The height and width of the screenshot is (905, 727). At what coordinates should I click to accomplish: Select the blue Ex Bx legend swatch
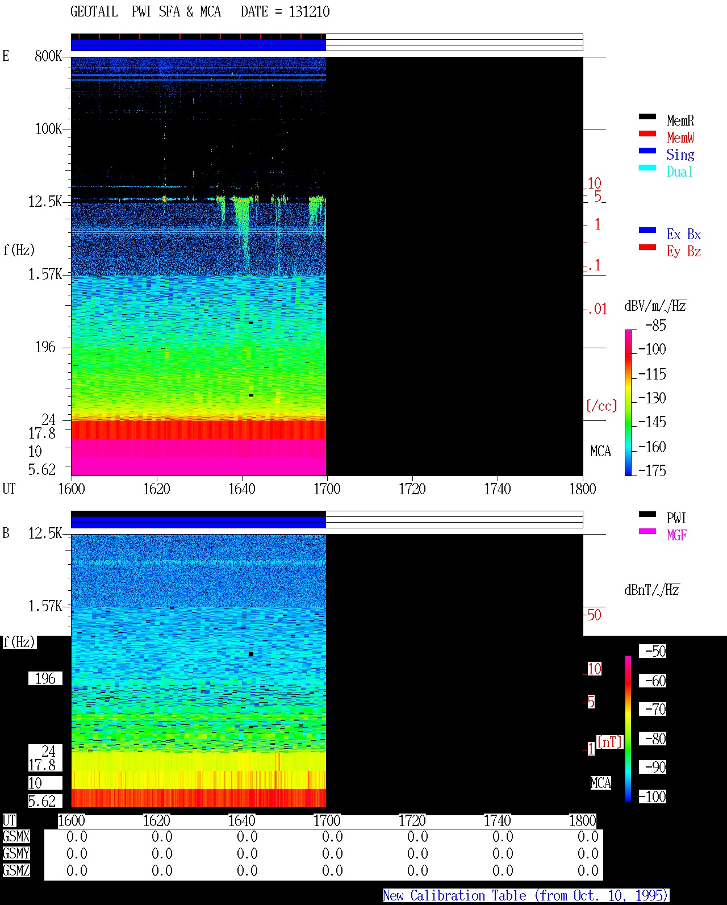647,230
